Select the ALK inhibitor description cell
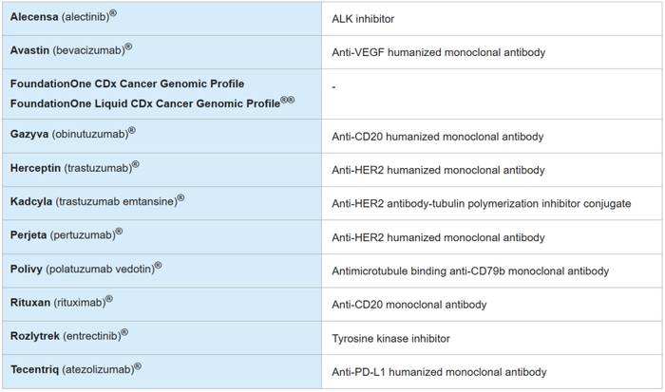Viewport: 665px width, 392px height. (363, 18)
